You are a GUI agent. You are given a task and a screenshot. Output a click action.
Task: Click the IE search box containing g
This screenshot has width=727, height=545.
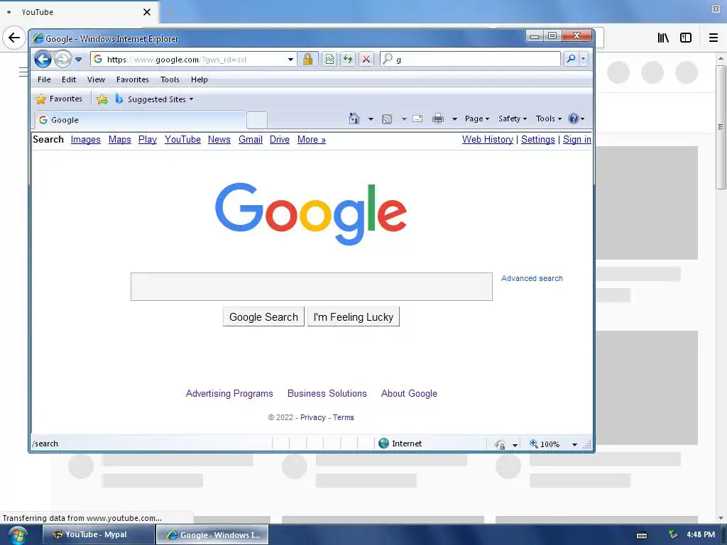tap(470, 59)
